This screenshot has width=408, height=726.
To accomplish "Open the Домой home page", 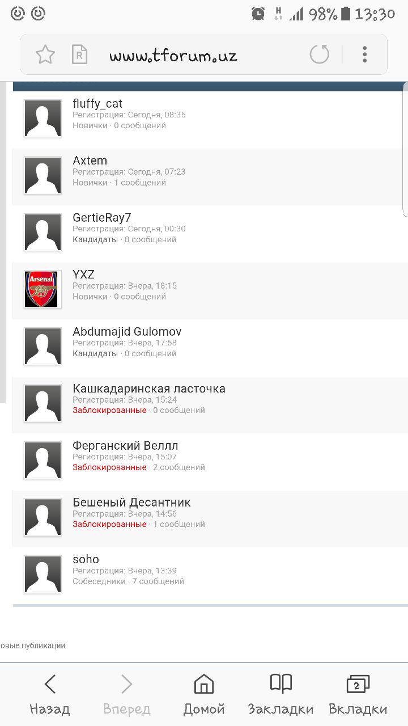I will 204,694.
